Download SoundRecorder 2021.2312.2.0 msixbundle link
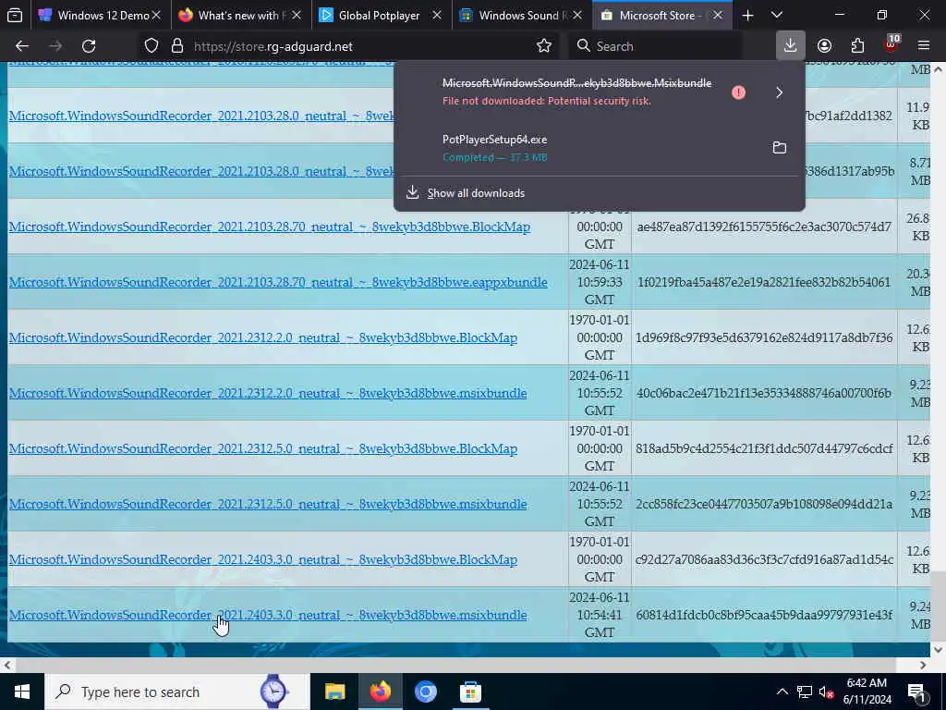The width and height of the screenshot is (946, 710). click(268, 394)
